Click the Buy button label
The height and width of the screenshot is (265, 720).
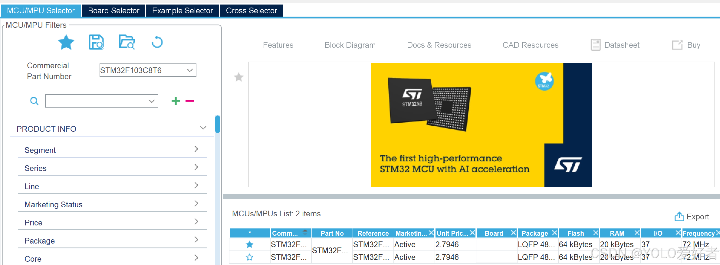point(694,45)
